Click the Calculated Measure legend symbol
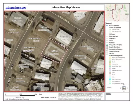This screenshot has width=133, height=104. [x=110, y=32]
